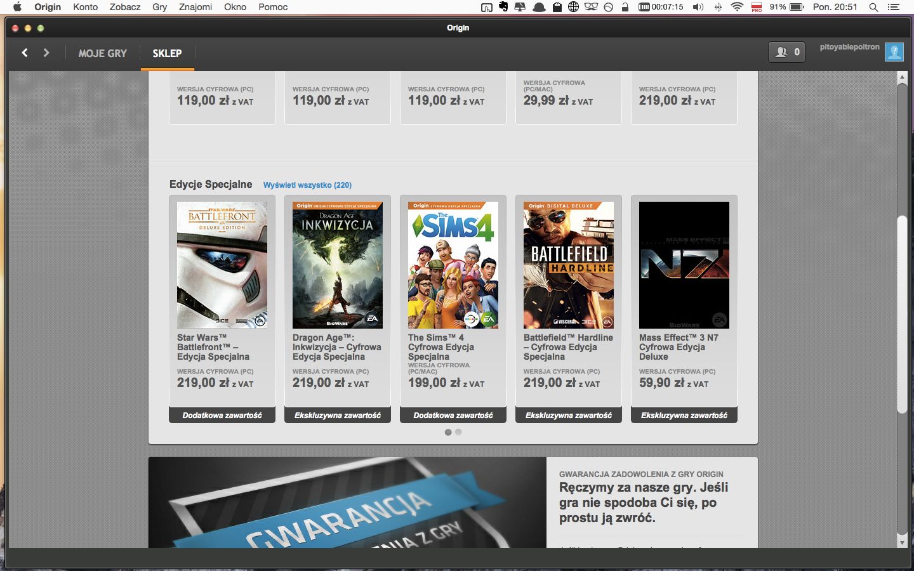Image resolution: width=914 pixels, height=571 pixels.
Task: Open the Mass Effect 3 N7 cover image
Action: 684,265
